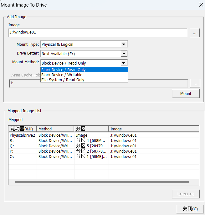The image size is (205, 215).
Task: Sort by the Method column header
Action: click(x=55, y=129)
